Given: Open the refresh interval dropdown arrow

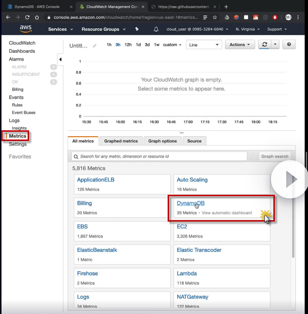Looking at the screenshot, I should 275,45.
